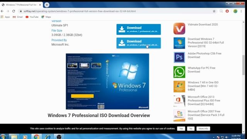Reload the page with the refresh icon
247x139 pixels.
pyautogui.click(x=14, y=11)
